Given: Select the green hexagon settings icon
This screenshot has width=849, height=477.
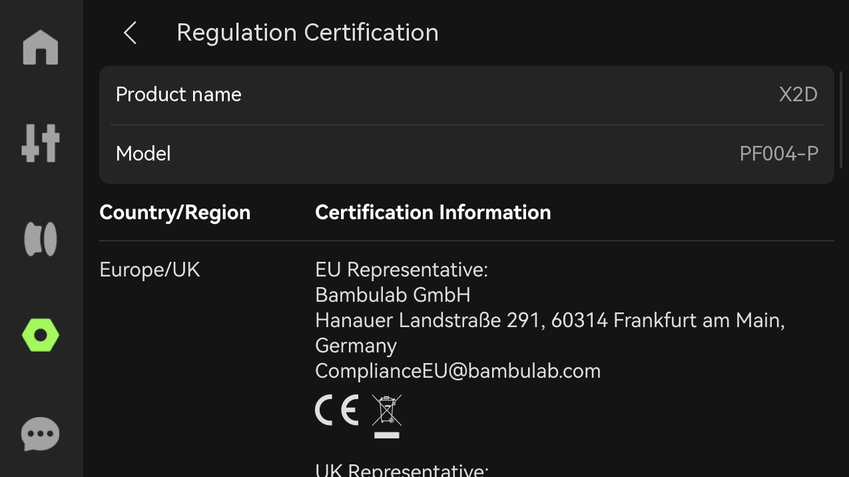Looking at the screenshot, I should click(x=41, y=335).
